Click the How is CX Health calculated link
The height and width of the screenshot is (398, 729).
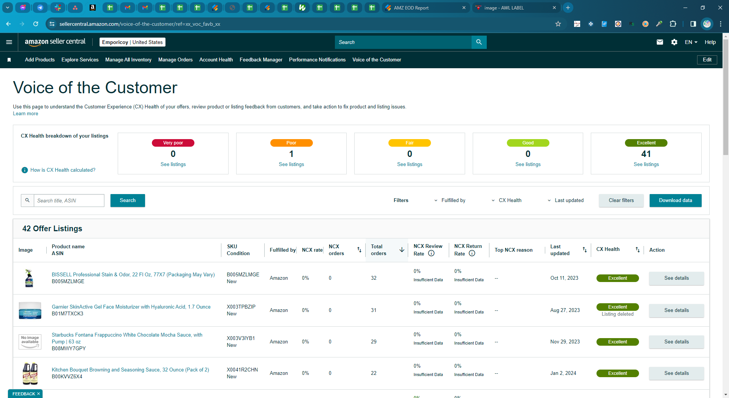[x=63, y=170]
